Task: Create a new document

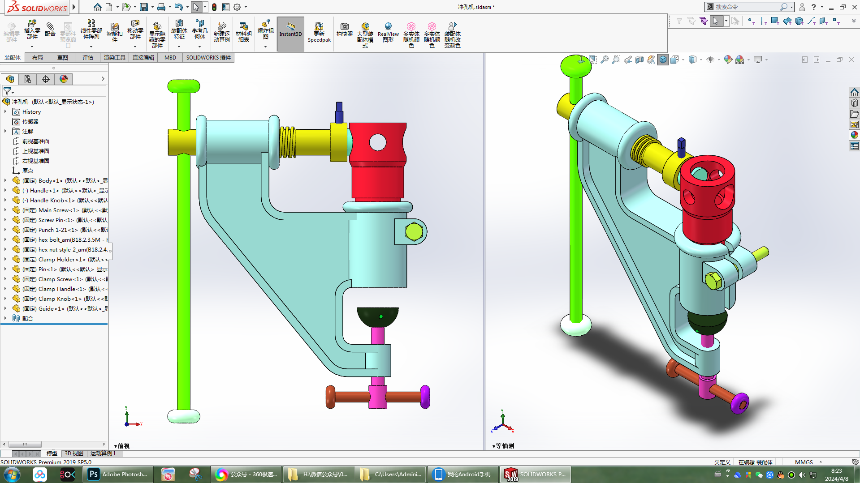Action: (109, 7)
